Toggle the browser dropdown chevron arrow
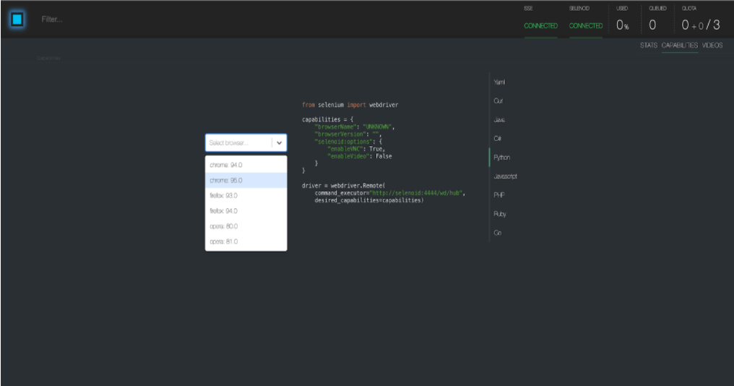734x386 pixels. [279, 143]
